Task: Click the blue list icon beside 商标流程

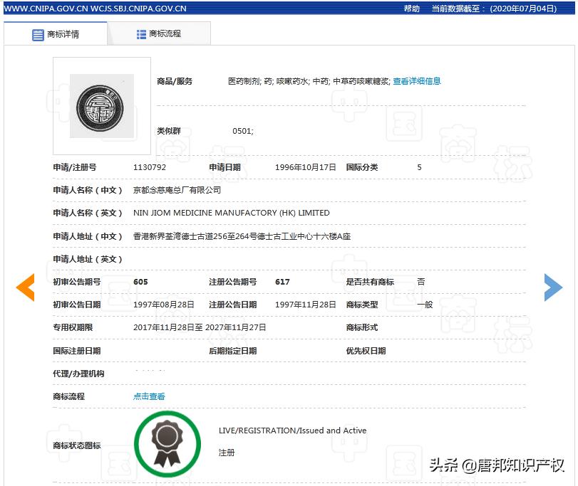Action: click(x=141, y=33)
